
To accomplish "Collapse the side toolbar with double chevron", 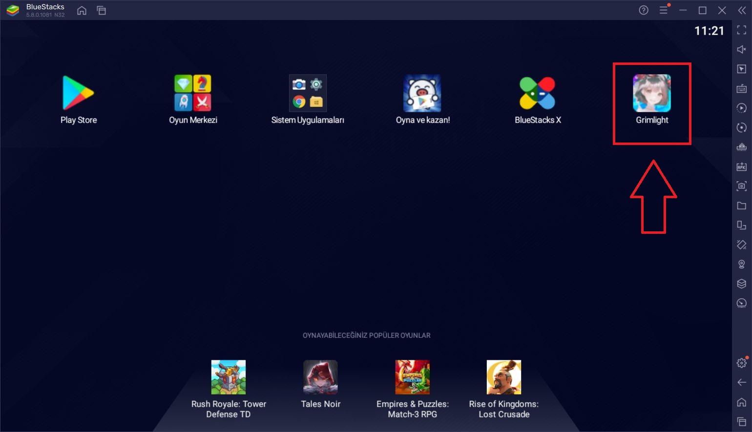I will [742, 10].
